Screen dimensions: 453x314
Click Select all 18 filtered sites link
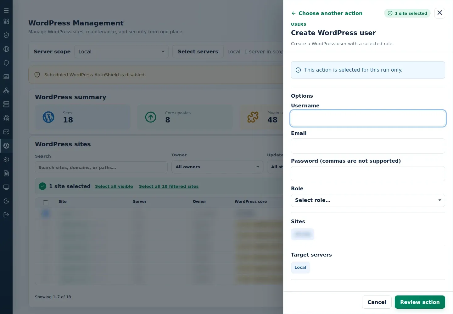(169, 186)
